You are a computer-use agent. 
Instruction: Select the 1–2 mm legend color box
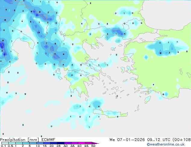click(x=19, y=143)
